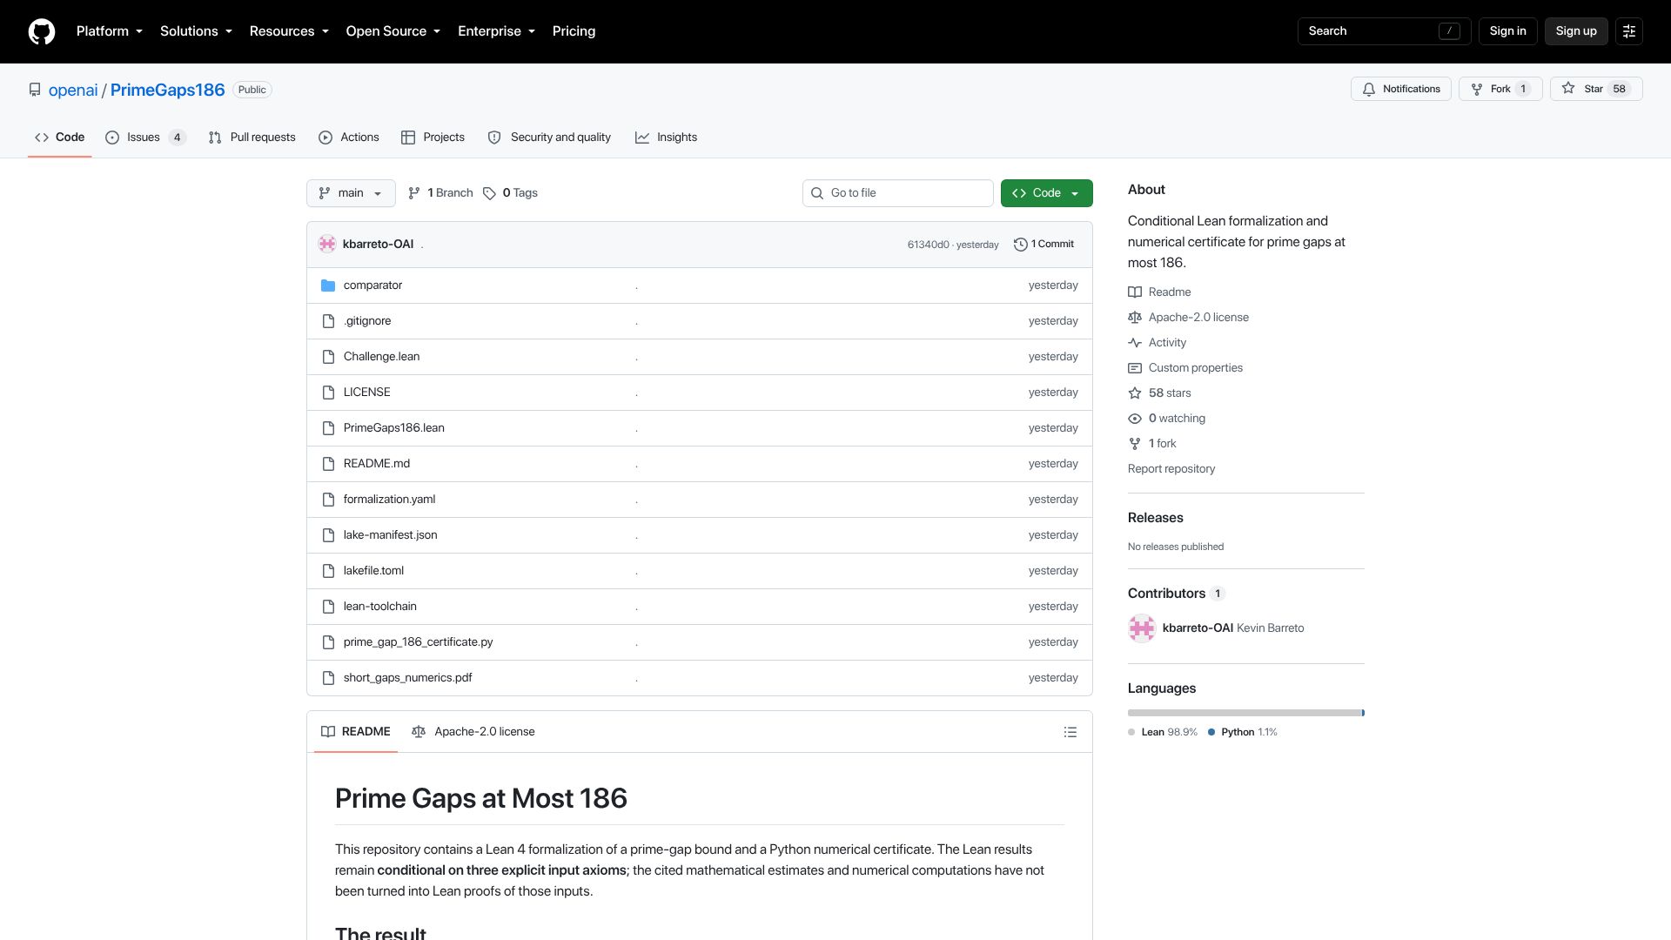The height and width of the screenshot is (940, 1671).
Task: Expand the Platform menu
Action: pyautogui.click(x=109, y=31)
